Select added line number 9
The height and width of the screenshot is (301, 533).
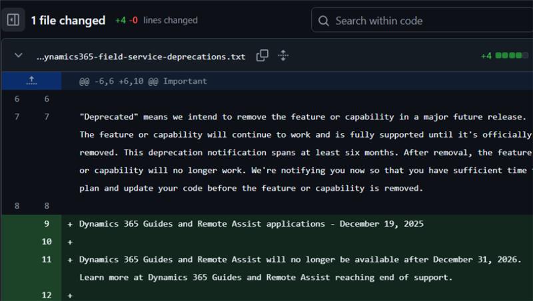click(47, 224)
